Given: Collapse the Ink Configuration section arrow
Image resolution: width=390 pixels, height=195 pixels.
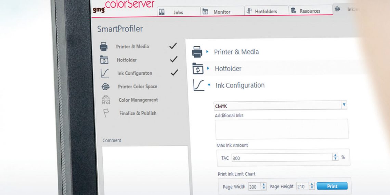Looking at the screenshot, I should click(209, 85).
